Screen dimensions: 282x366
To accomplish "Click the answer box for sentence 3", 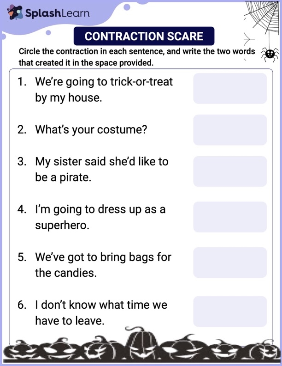I will coord(230,171).
